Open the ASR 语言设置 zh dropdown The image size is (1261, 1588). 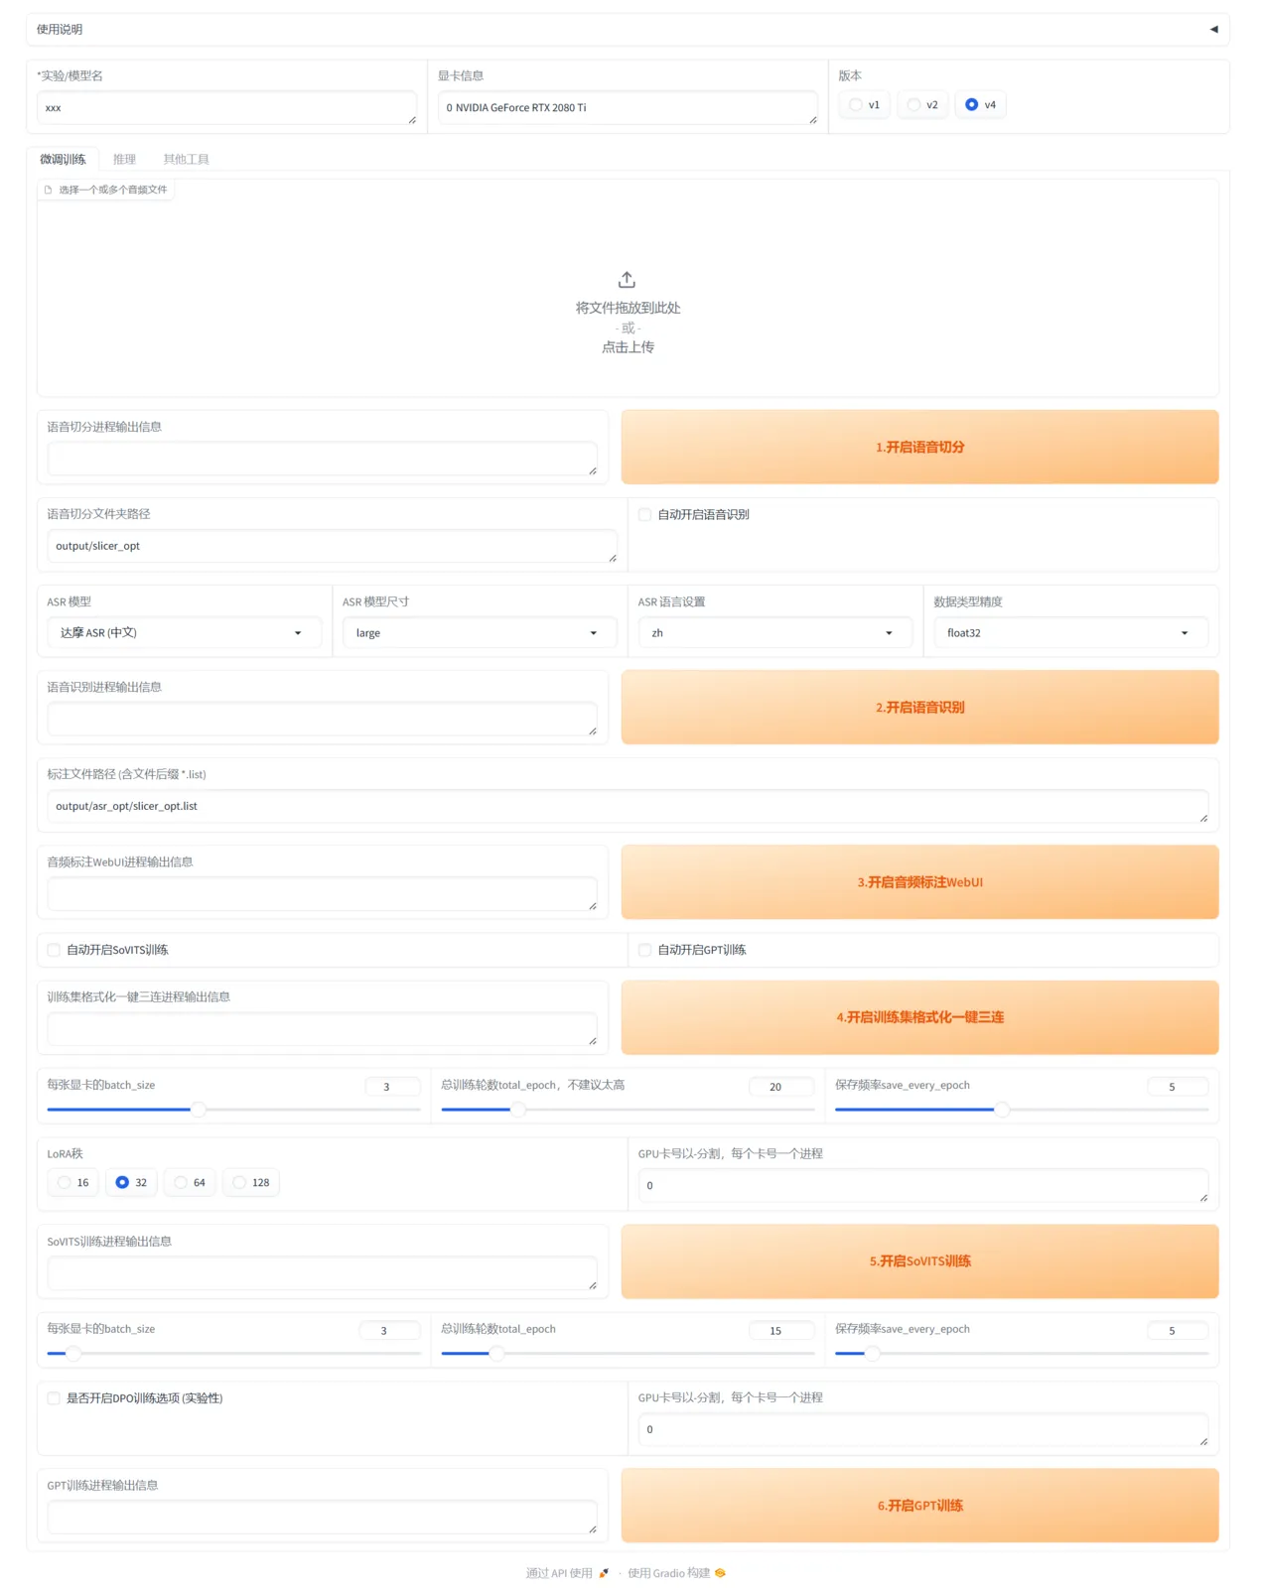click(774, 633)
